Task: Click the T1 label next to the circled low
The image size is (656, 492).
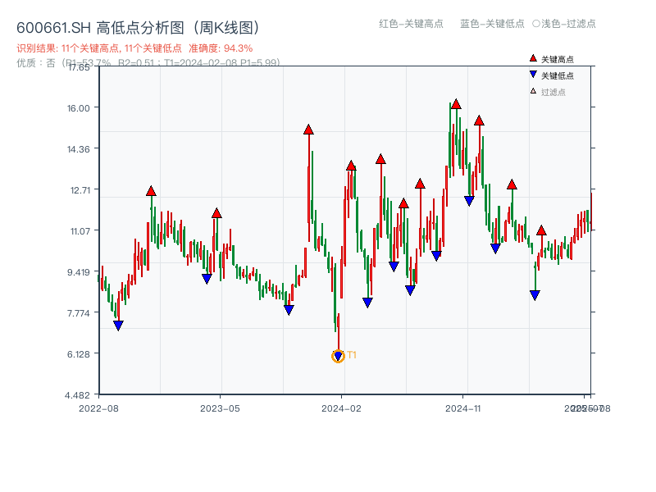Action: [x=351, y=354]
